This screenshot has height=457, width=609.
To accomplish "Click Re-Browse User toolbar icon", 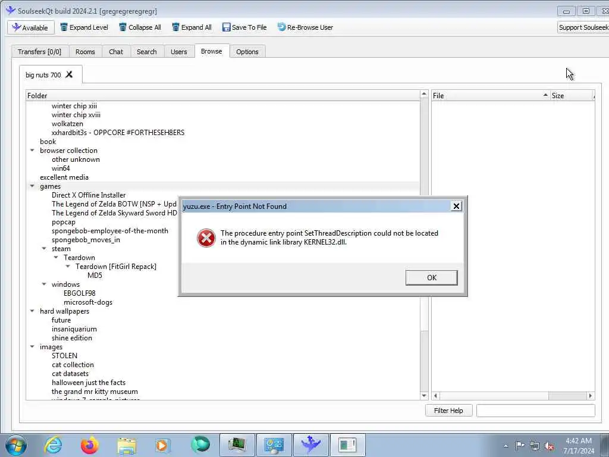I will (281, 27).
